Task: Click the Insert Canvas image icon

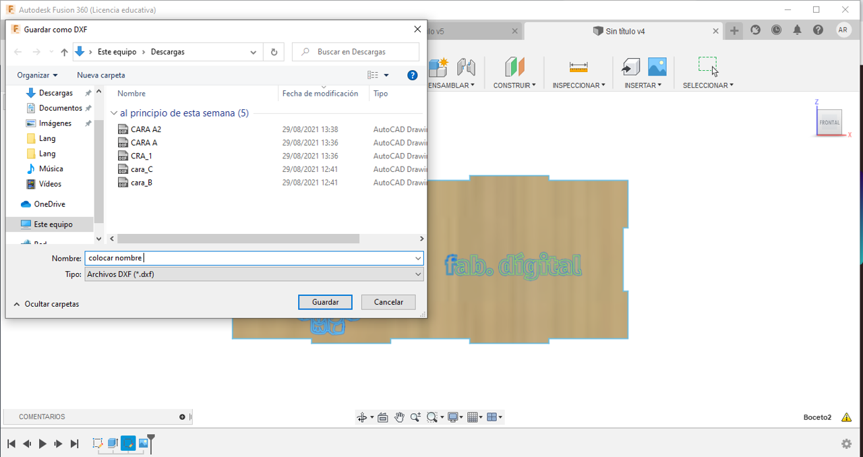Action: click(657, 66)
